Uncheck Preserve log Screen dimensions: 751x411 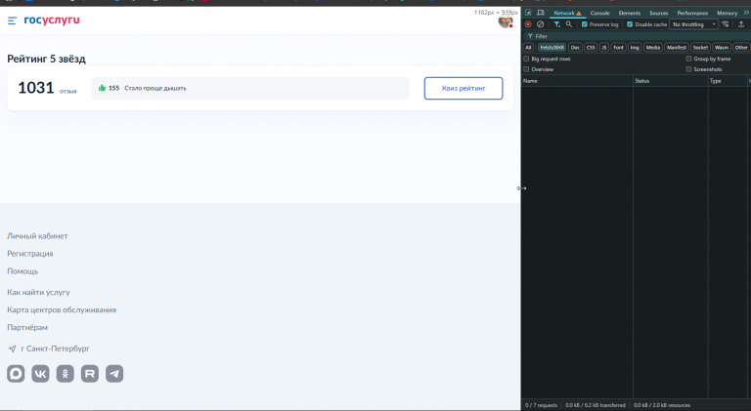[x=585, y=24]
